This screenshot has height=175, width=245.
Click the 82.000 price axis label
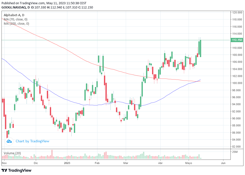coord(236,147)
